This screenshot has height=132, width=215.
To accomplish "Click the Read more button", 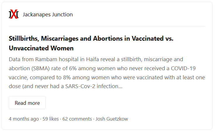I will 27,103.
